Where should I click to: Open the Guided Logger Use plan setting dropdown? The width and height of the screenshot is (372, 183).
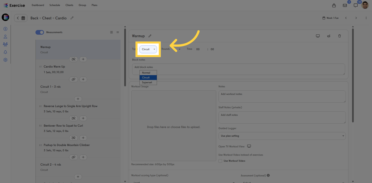click(282, 136)
